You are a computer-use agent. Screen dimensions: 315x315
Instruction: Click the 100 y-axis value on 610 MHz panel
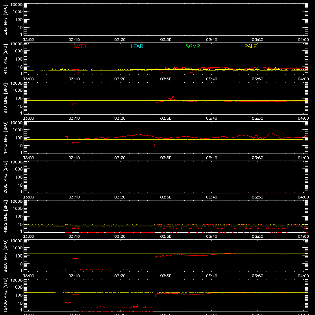click(19, 98)
